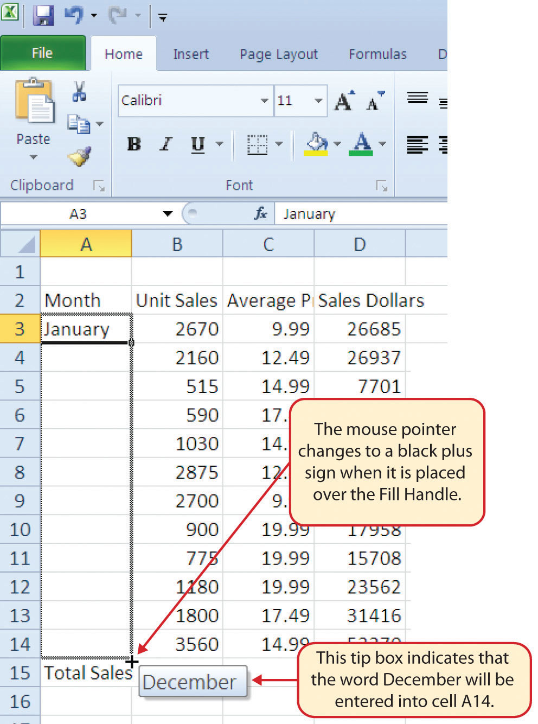538x724 pixels.
Task: Click the Excel application icon
Action: [x=9, y=12]
